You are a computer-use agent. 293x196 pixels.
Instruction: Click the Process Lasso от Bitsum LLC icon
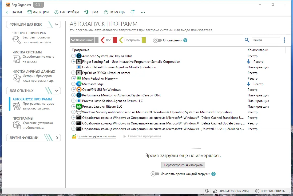(79, 107)
